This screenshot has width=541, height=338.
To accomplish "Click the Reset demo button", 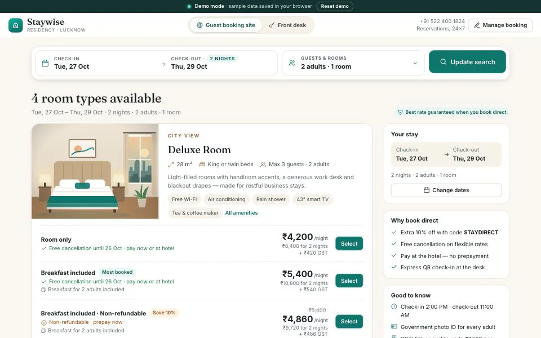I will point(335,6).
